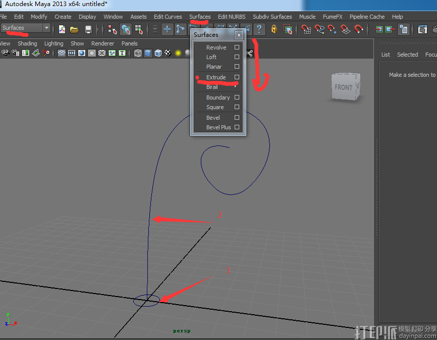Toggle the blue plus handle selection mask
Image resolution: width=437 pixels, height=340 pixels.
[x=167, y=29]
